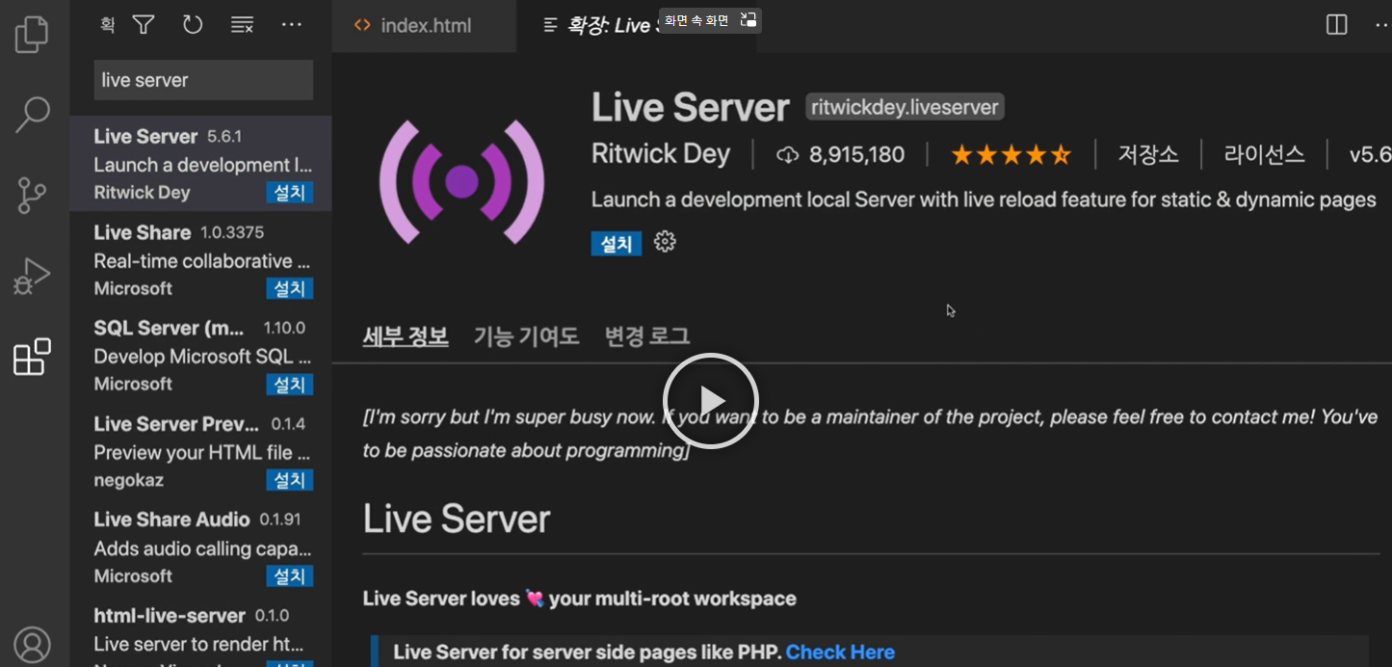1392x667 pixels.
Task: Select Live Share in the results list
Action: [x=200, y=259]
